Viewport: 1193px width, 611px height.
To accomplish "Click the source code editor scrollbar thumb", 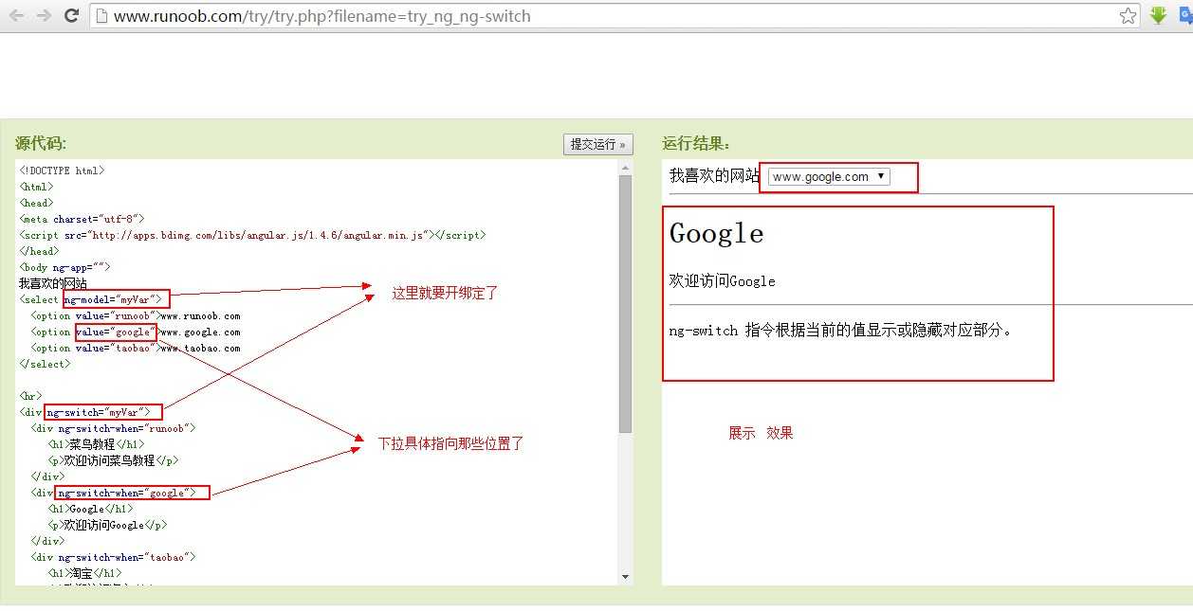I will click(x=625, y=304).
